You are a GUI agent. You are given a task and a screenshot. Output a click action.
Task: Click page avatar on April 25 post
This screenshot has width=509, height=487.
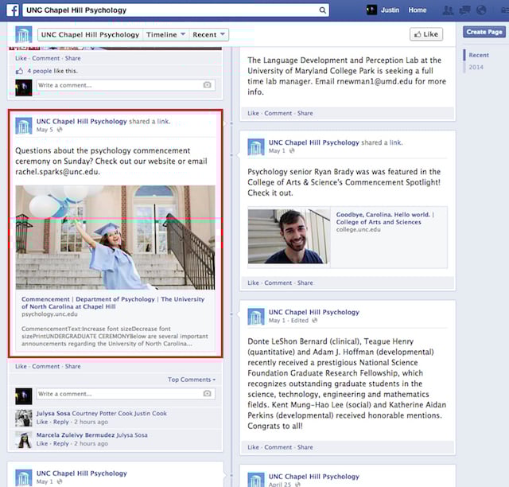[x=256, y=480]
